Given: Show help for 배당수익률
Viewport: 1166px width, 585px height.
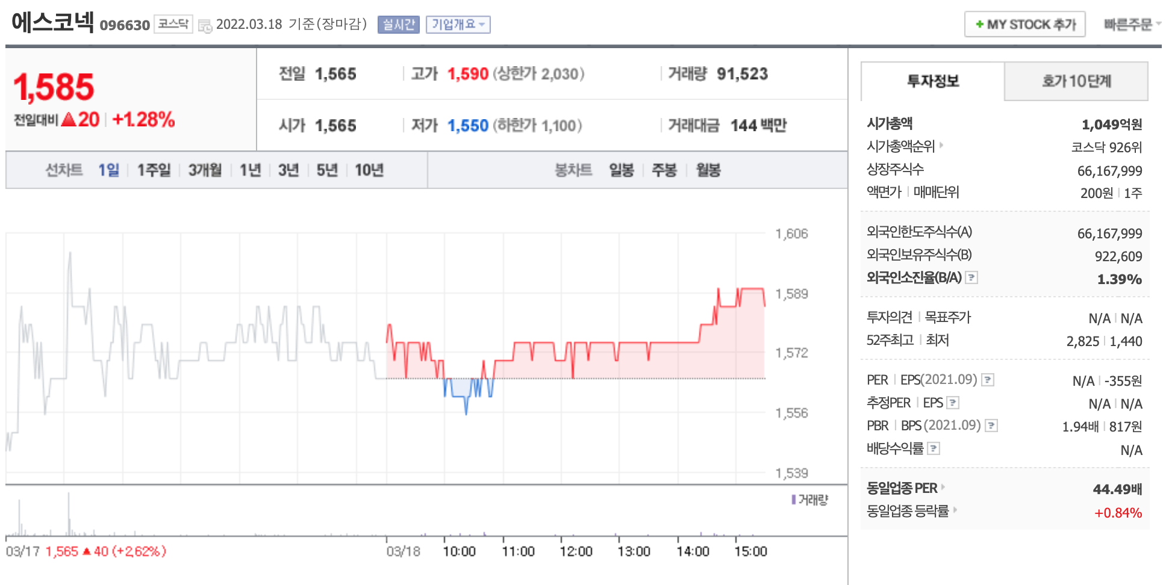Looking at the screenshot, I should [x=934, y=448].
